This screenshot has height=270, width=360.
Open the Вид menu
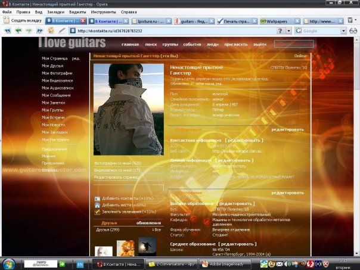(x=39, y=12)
